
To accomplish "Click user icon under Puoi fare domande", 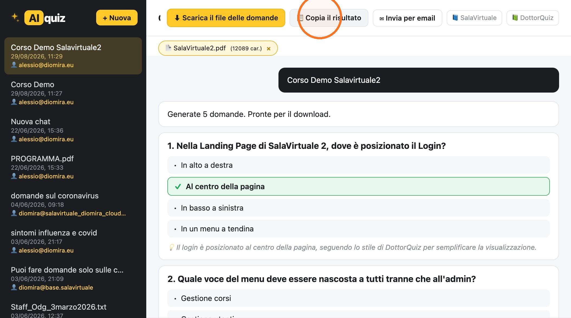I will 14,287.
